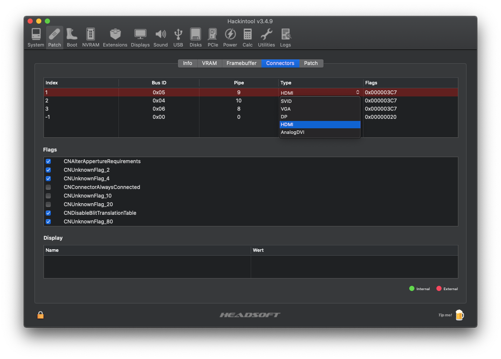
Task: Uncheck CNAlterAppertureRequirements flag
Action: pos(48,161)
